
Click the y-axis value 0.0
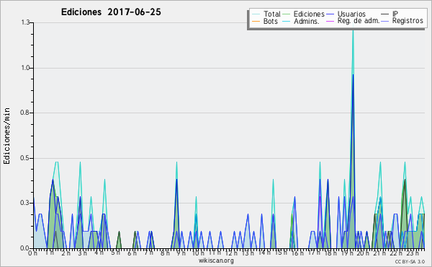tap(25, 248)
